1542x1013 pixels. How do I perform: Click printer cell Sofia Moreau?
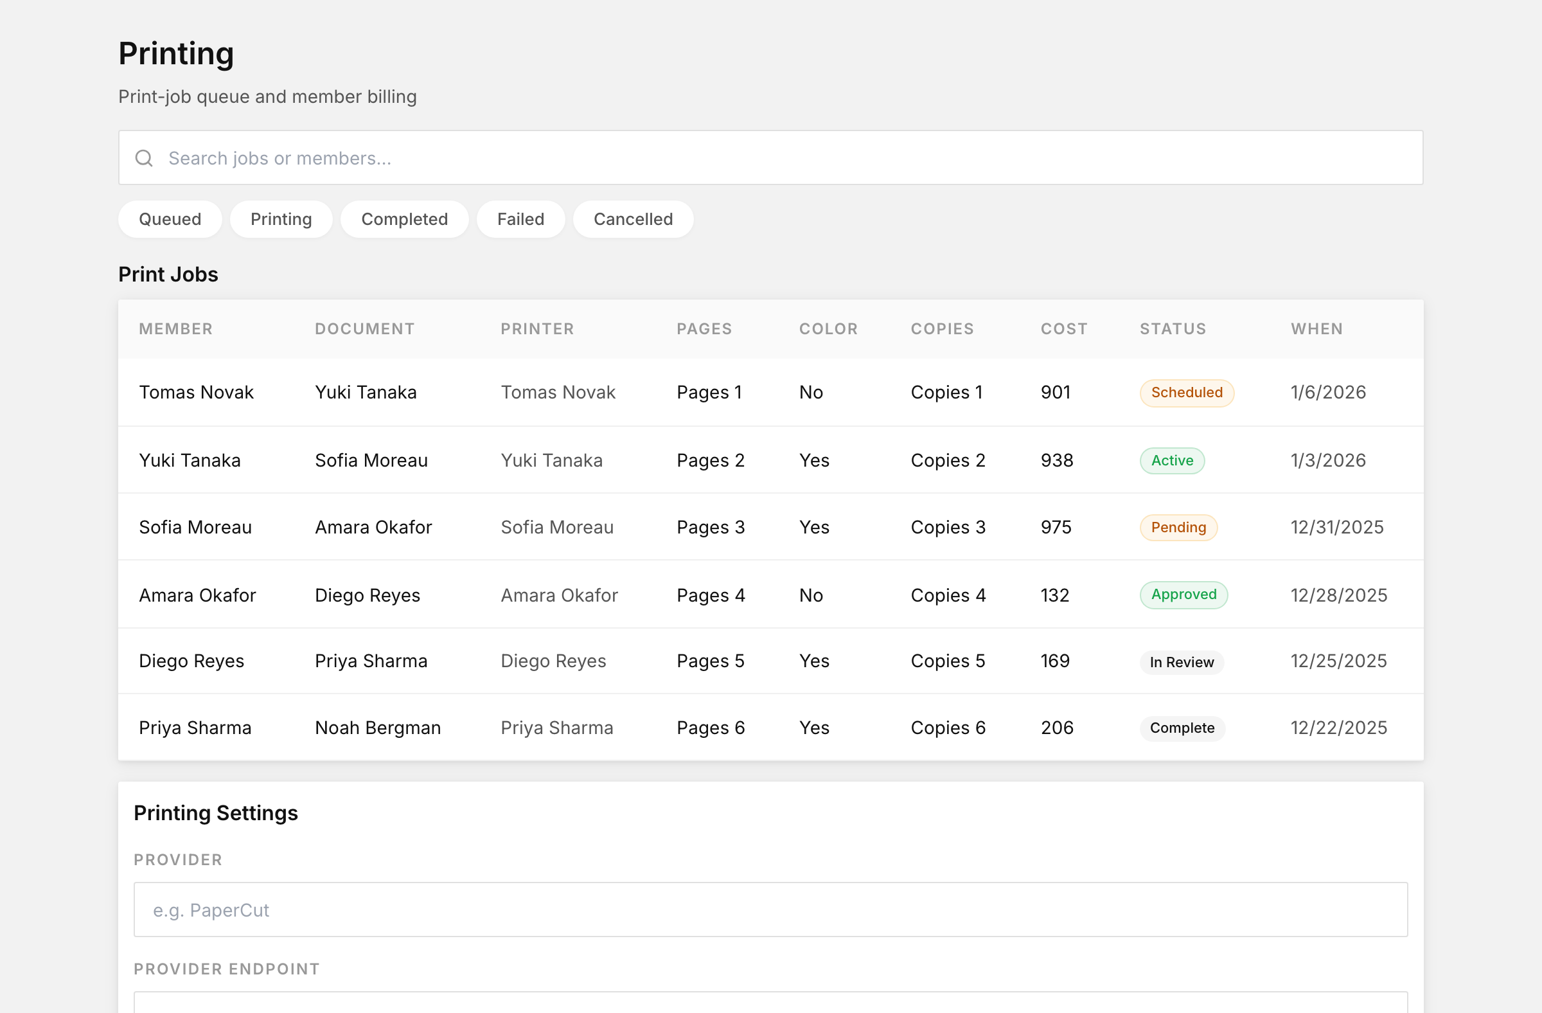click(556, 528)
